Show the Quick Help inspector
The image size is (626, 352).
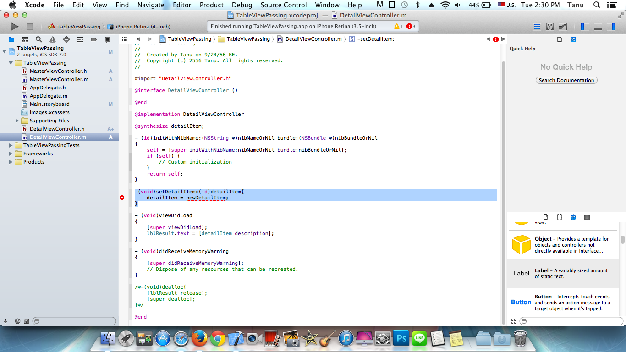[x=573, y=39]
